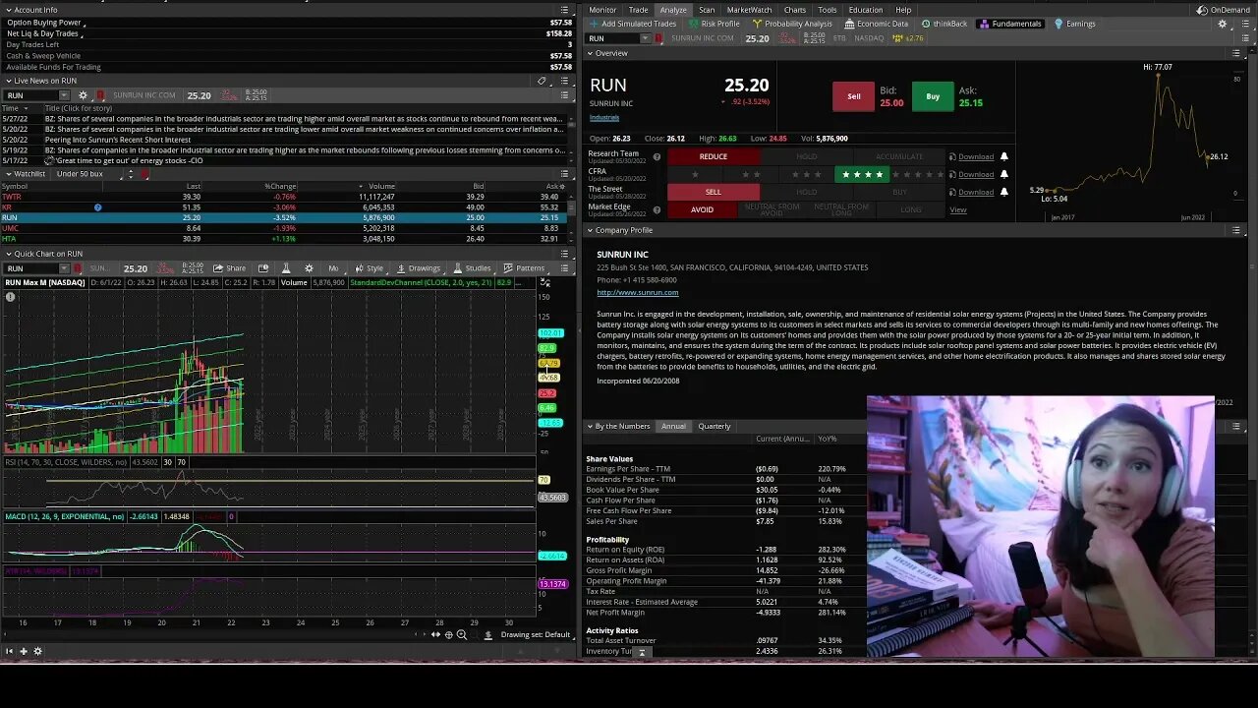
Task: Click the red clipboard icon in Live News
Action: 99,95
